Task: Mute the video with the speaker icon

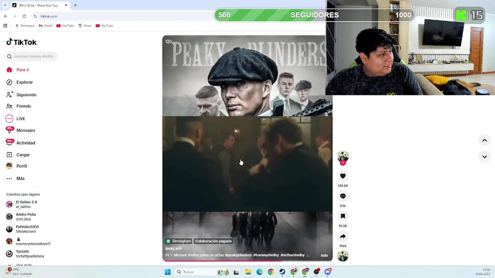Action: click(169, 41)
